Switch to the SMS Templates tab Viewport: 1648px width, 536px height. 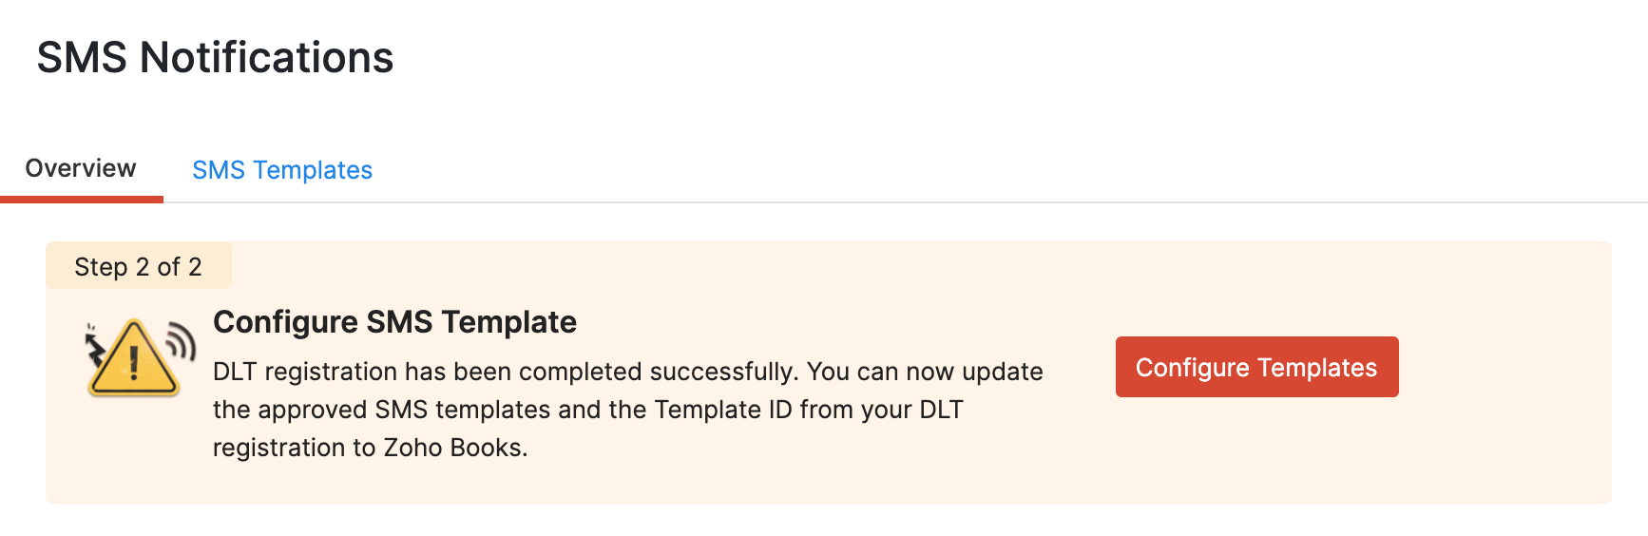click(x=282, y=170)
